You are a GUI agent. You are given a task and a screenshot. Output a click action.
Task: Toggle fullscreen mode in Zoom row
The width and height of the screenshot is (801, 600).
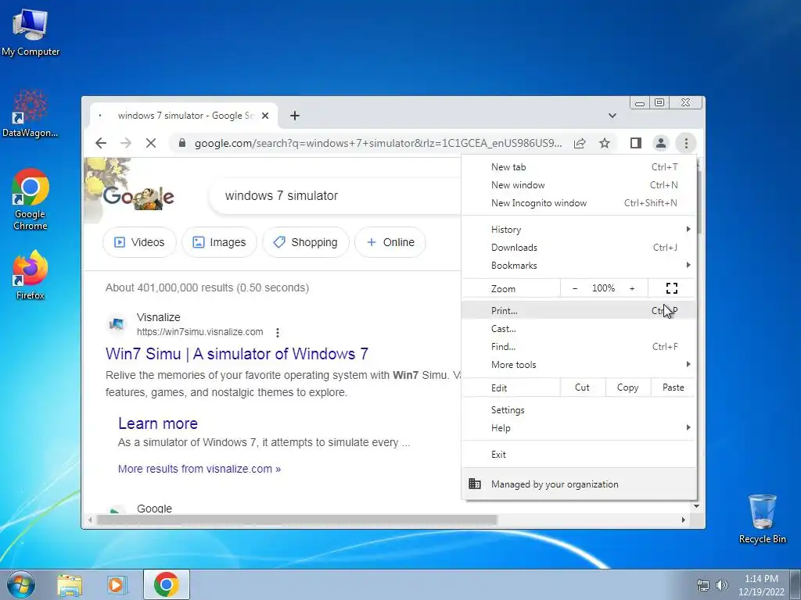672,288
